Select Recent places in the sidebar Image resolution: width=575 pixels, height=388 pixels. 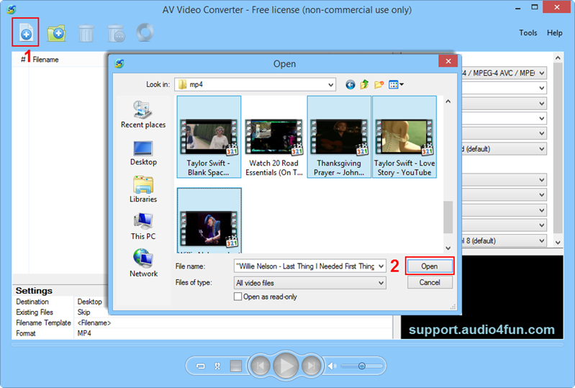143,114
